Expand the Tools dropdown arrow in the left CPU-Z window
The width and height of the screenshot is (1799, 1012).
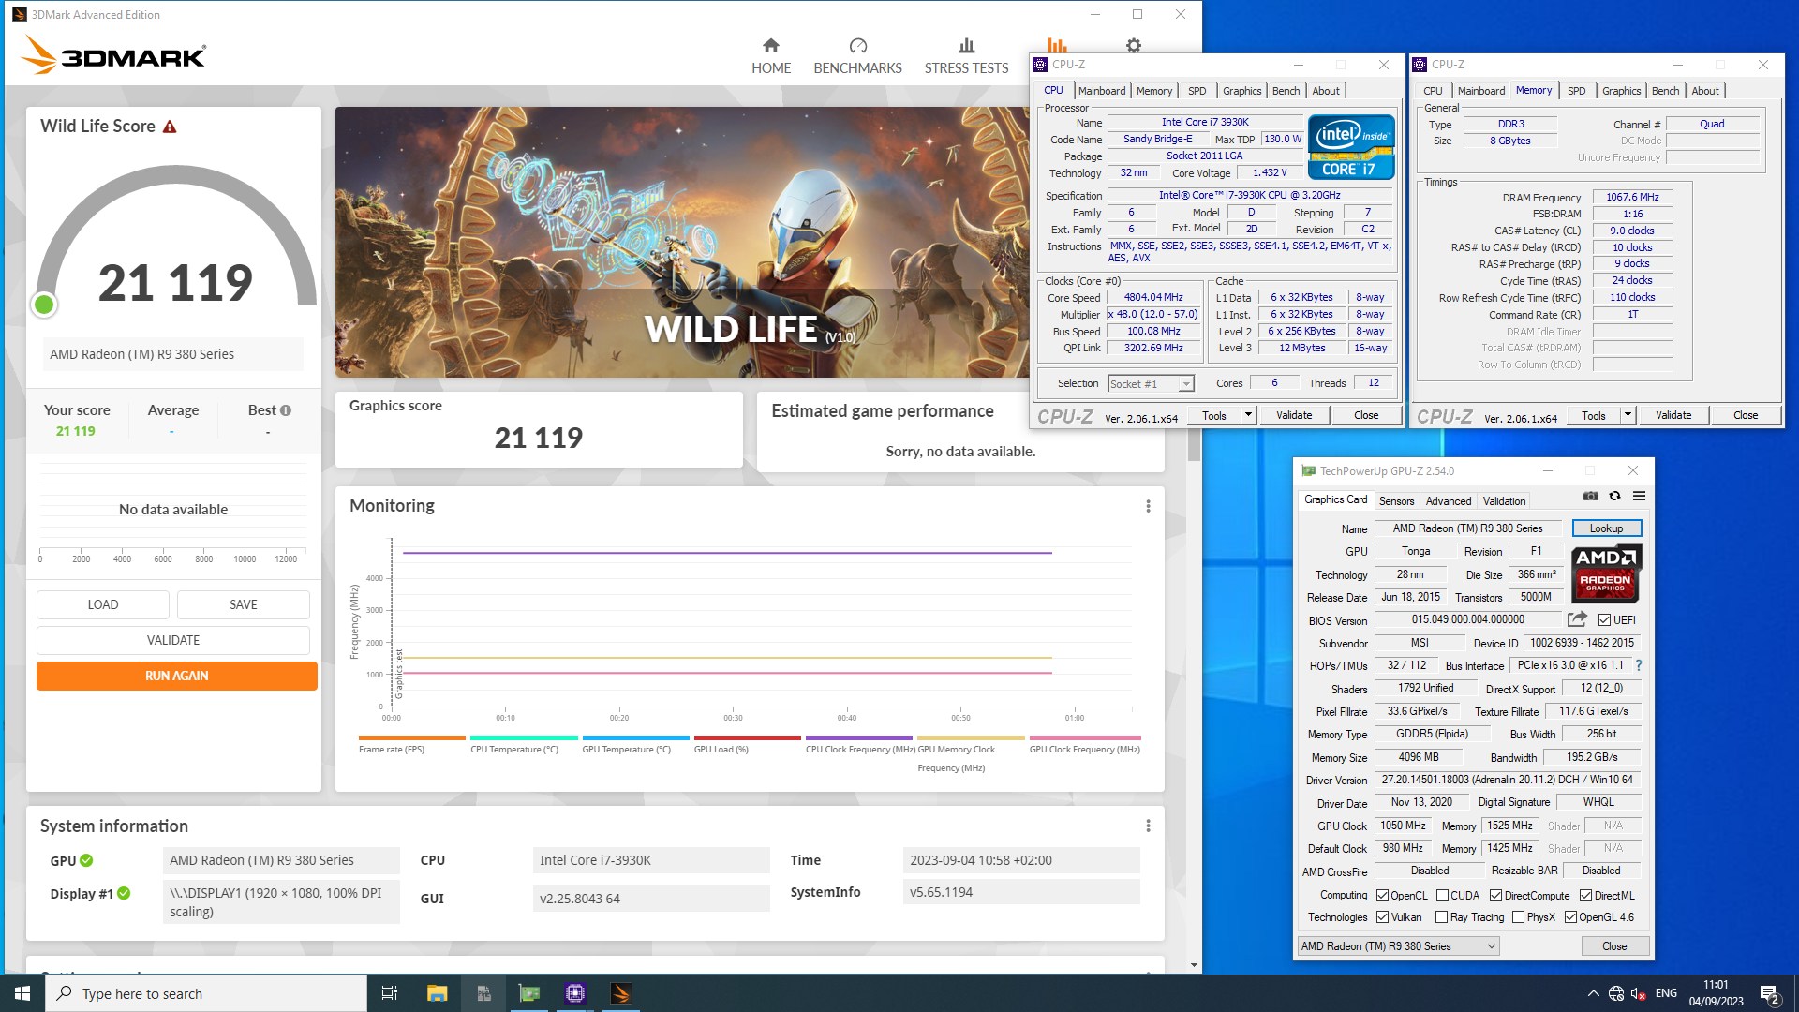(1248, 415)
